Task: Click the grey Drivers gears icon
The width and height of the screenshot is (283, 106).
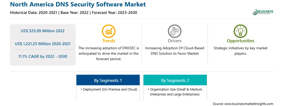Action: [x=174, y=31]
